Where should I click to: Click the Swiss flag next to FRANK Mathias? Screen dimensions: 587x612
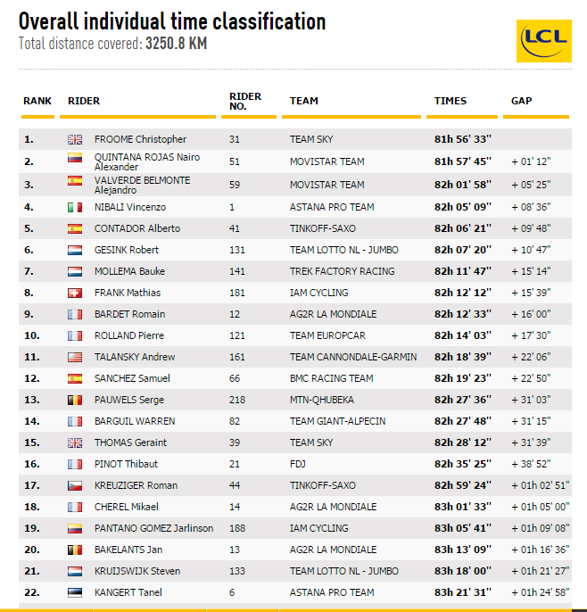[75, 293]
